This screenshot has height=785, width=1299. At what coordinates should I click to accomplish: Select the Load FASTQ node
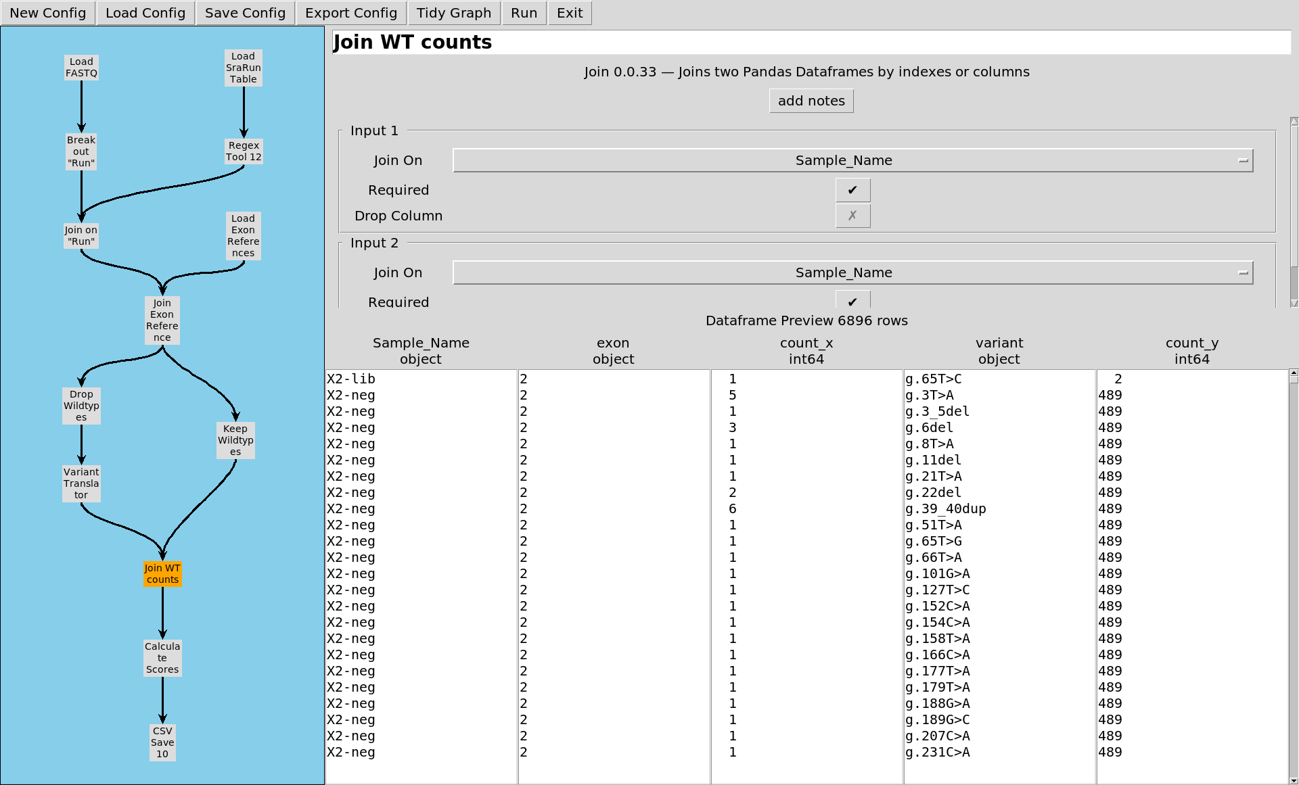point(81,68)
